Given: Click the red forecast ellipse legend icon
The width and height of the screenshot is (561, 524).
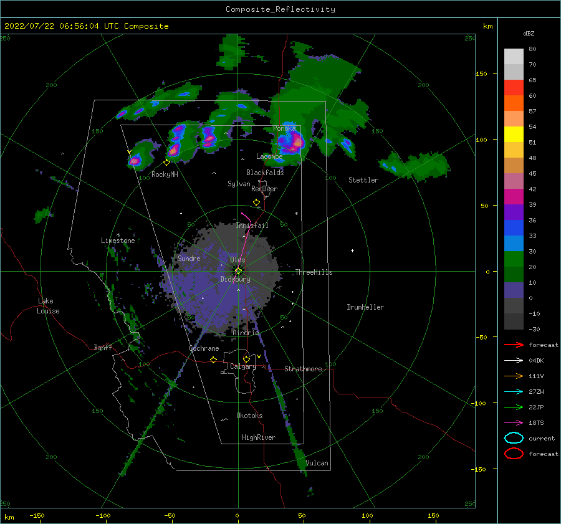Looking at the screenshot, I should 514,454.
